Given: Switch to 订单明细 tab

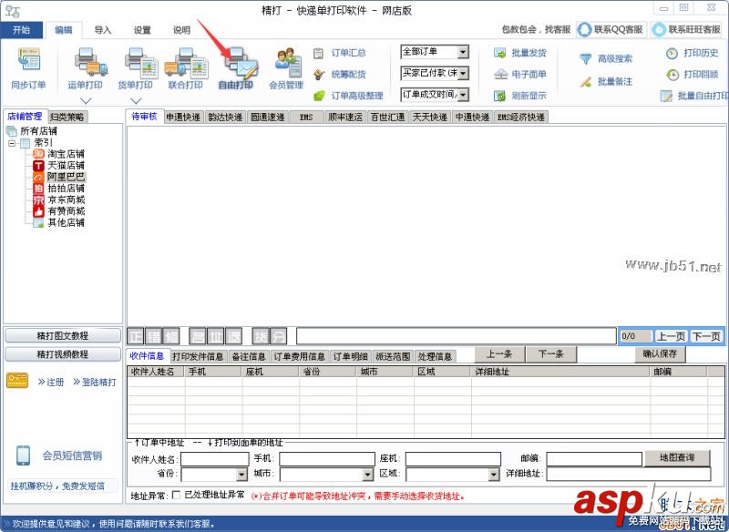Looking at the screenshot, I should pyautogui.click(x=351, y=356).
